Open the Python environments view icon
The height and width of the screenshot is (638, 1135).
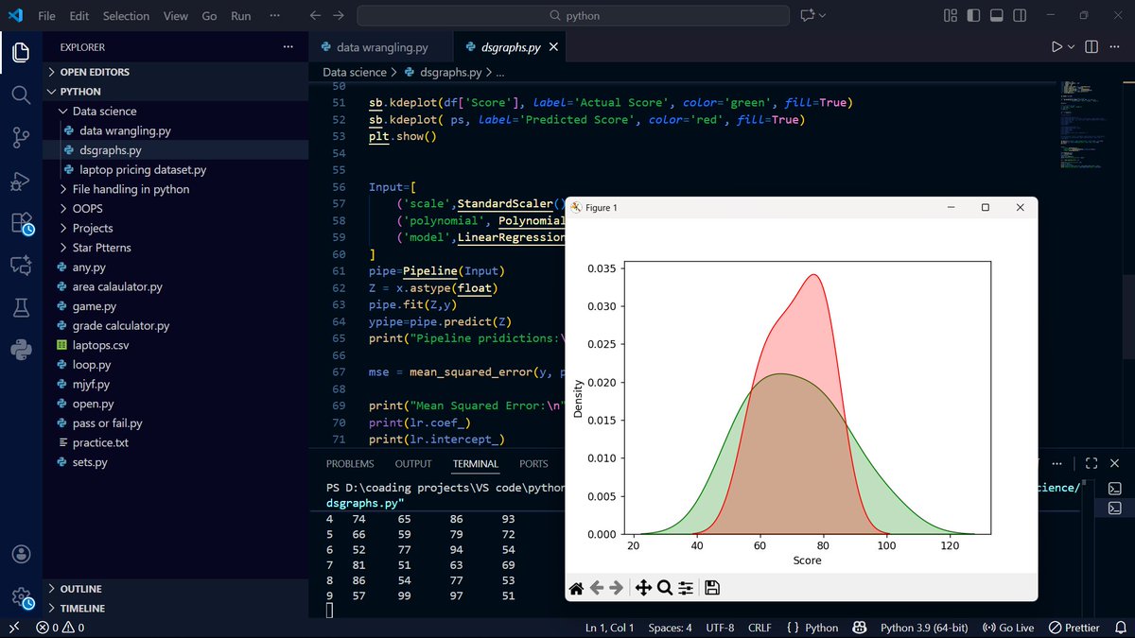(x=21, y=351)
